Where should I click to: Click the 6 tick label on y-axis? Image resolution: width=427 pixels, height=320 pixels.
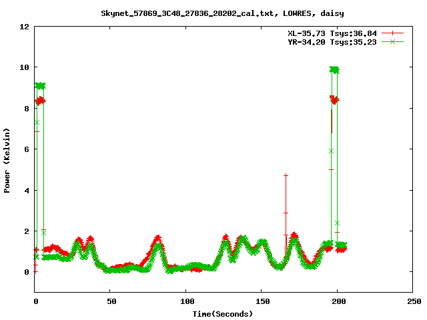(27, 149)
